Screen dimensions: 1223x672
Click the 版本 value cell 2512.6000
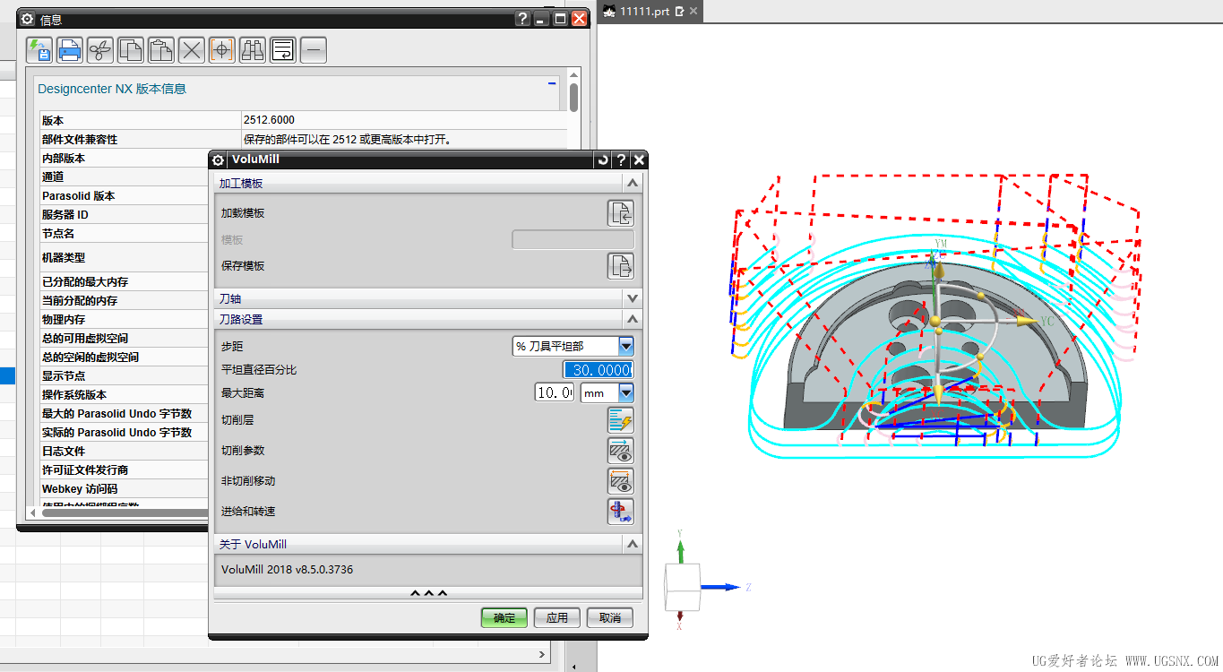(403, 120)
